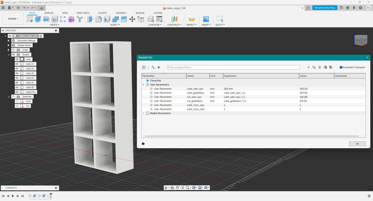This screenshot has height=201, width=373.
Task: Switch to the PLASTIC tab
Action: tap(103, 13)
